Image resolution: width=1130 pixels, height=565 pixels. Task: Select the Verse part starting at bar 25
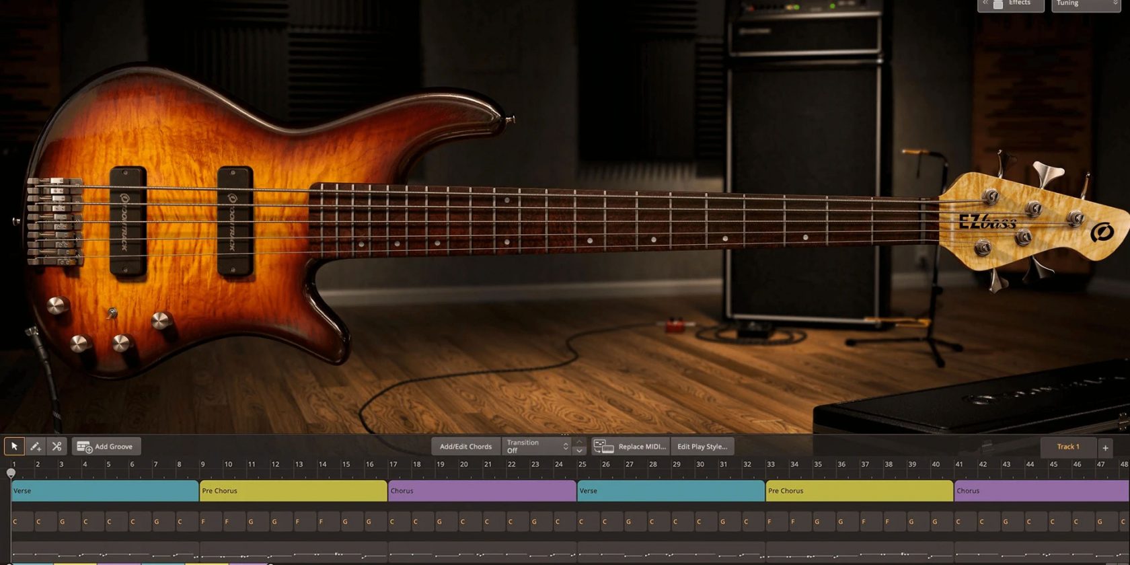pos(671,490)
